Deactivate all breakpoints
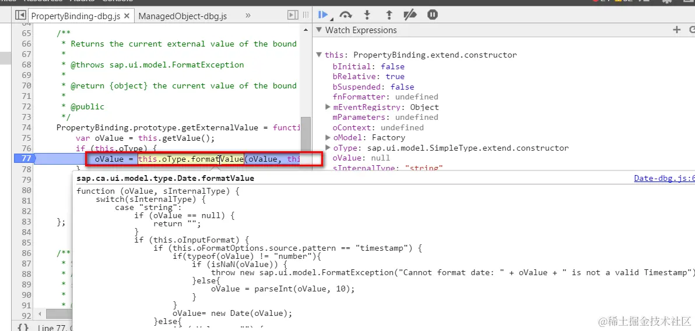Image resolution: width=695 pixels, height=331 pixels. [x=410, y=15]
